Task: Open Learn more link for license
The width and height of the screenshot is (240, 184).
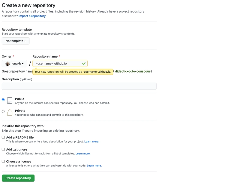Action: [x=94, y=165]
